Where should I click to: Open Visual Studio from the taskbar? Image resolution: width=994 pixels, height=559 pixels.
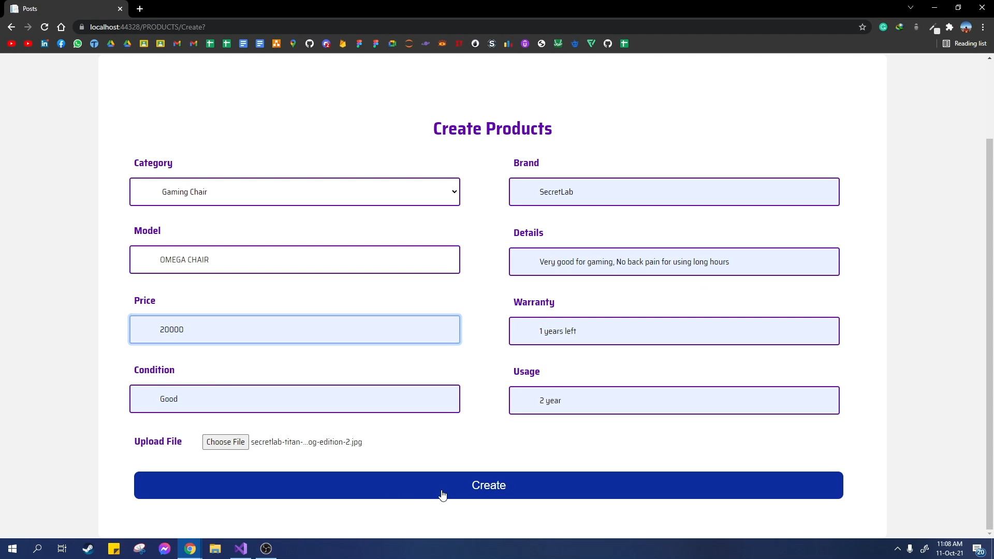[x=241, y=549]
